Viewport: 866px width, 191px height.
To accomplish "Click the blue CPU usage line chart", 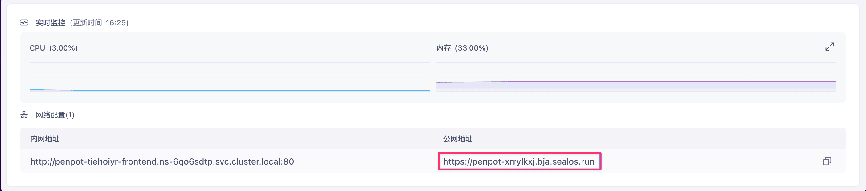I will click(229, 90).
